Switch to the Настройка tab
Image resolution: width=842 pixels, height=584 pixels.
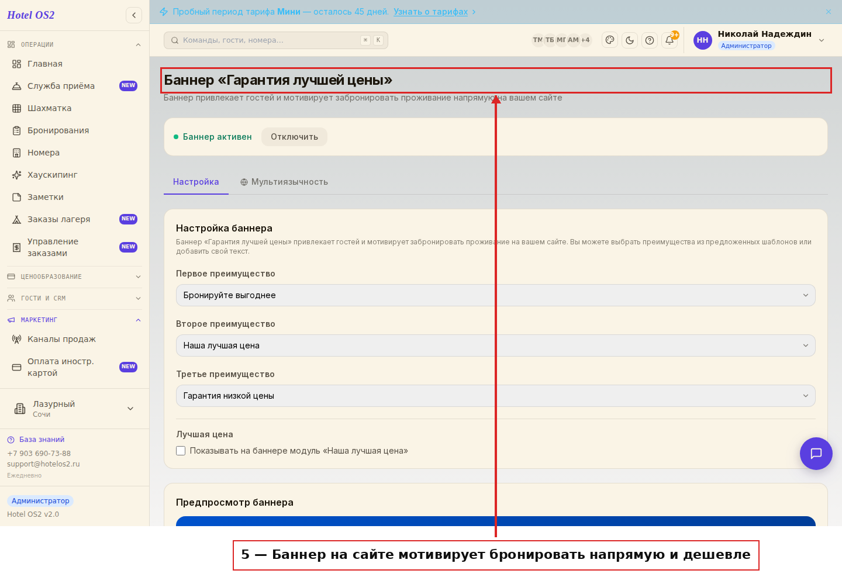pyautogui.click(x=196, y=182)
